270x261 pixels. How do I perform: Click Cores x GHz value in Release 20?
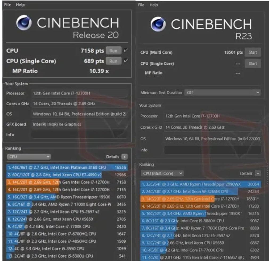pos(80,103)
